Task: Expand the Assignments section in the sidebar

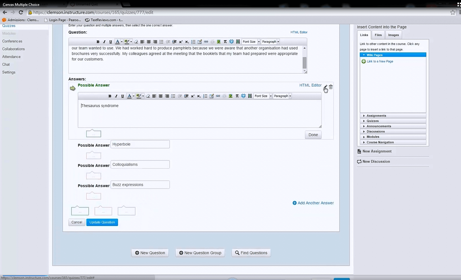Action: pos(393,116)
